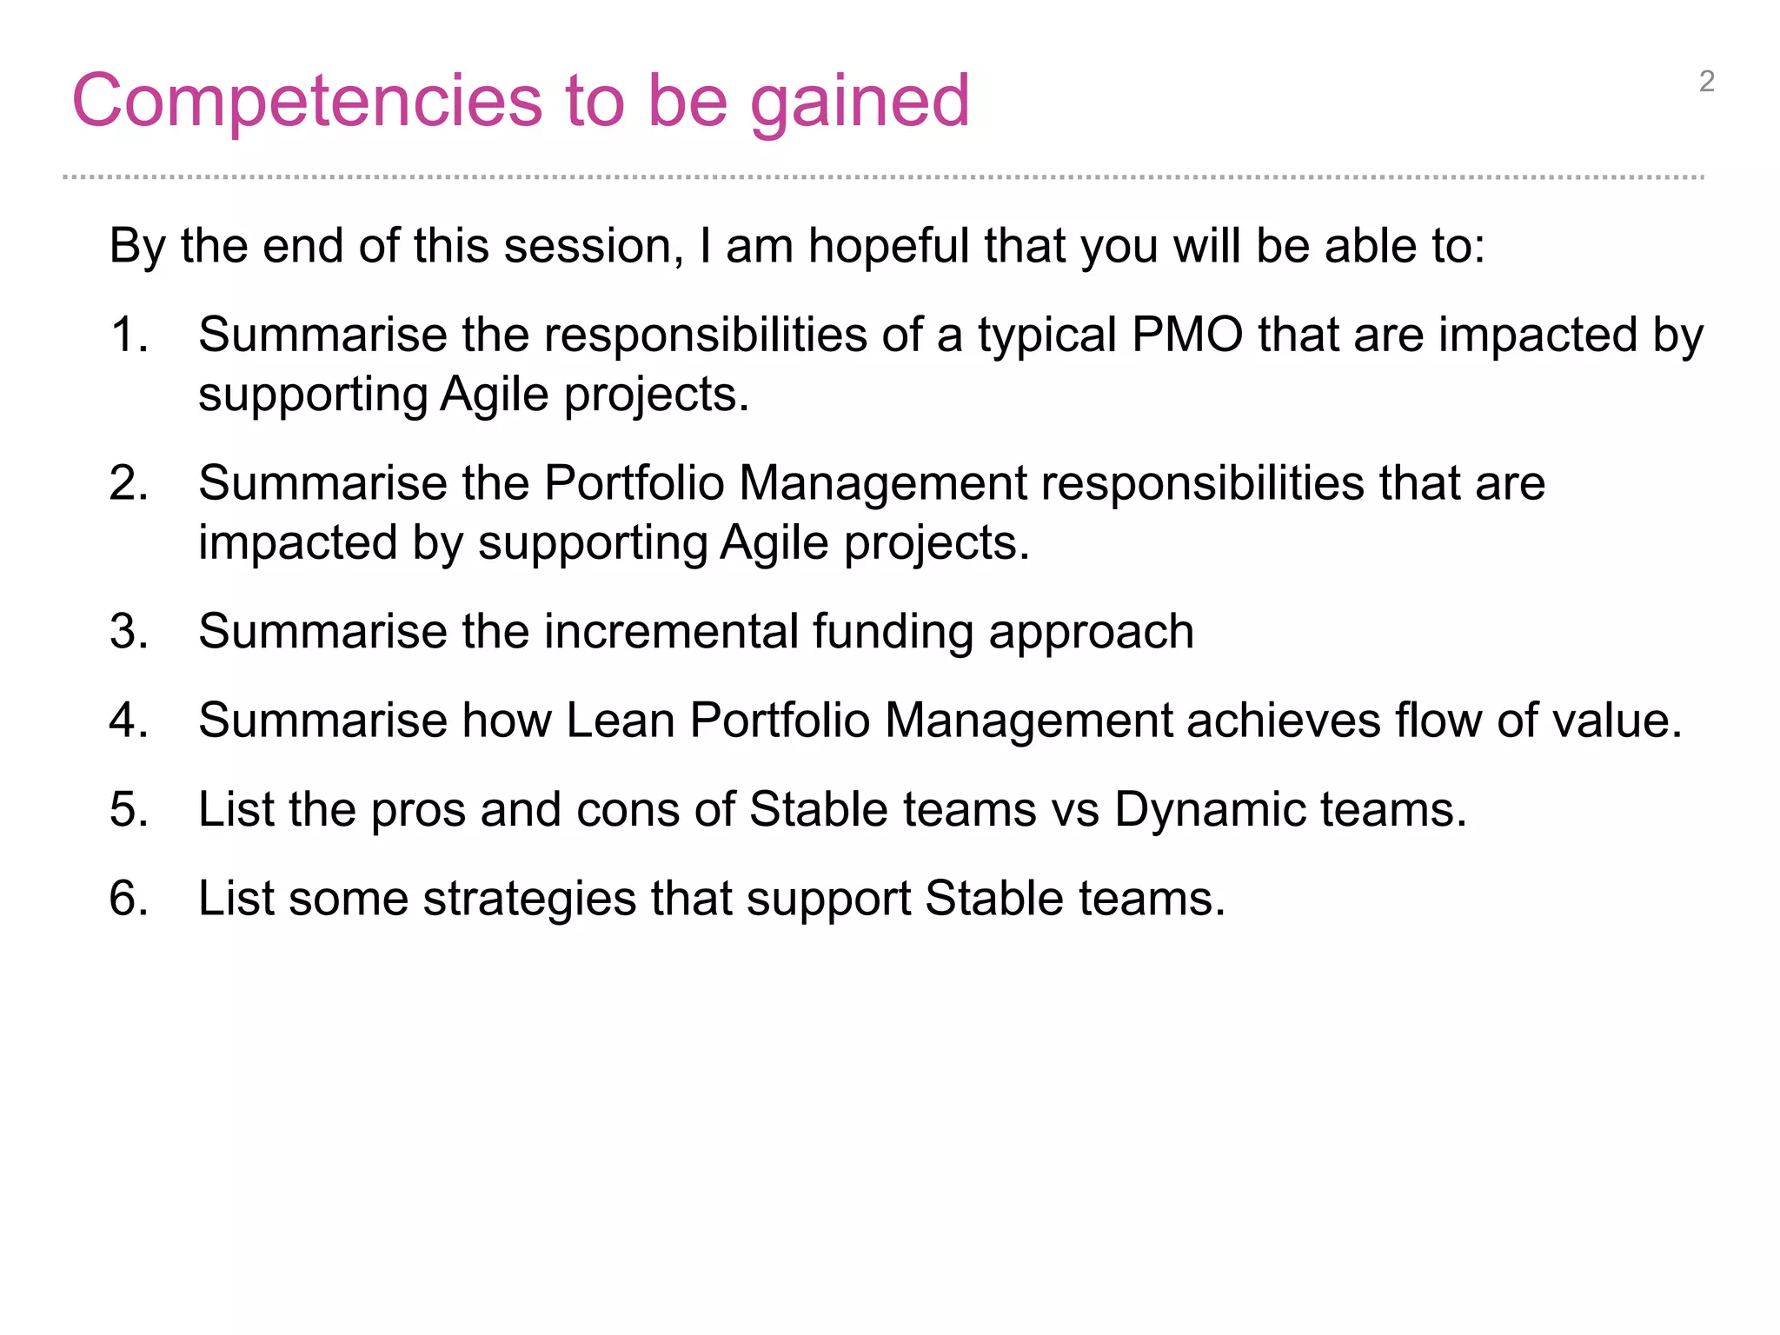Image resolution: width=1780 pixels, height=1335 pixels.
Task: Click the Lean Portfolio Management flow of value item
Action: point(940,721)
